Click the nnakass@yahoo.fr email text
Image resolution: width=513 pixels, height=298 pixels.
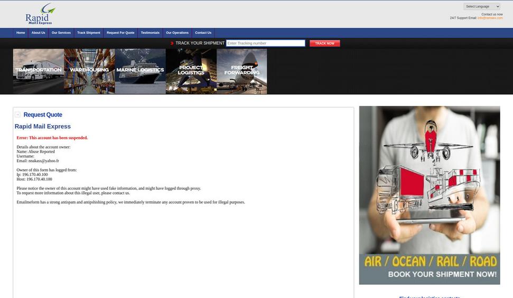tap(44, 161)
